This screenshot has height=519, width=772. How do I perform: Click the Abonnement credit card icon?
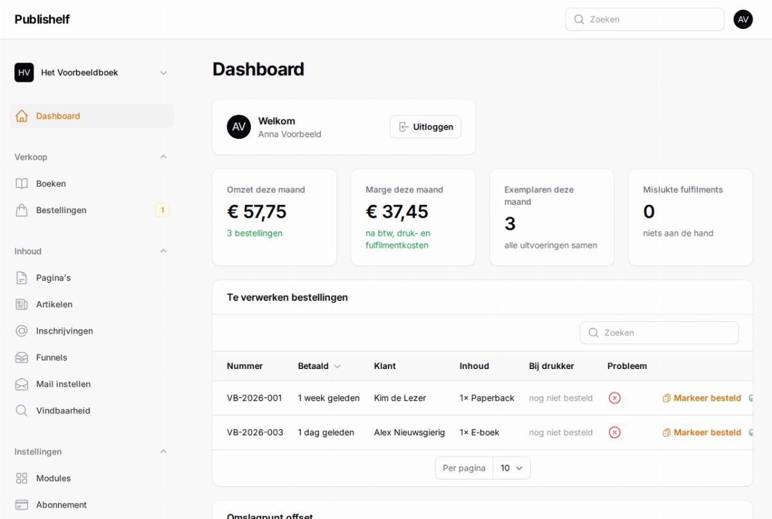pos(22,505)
